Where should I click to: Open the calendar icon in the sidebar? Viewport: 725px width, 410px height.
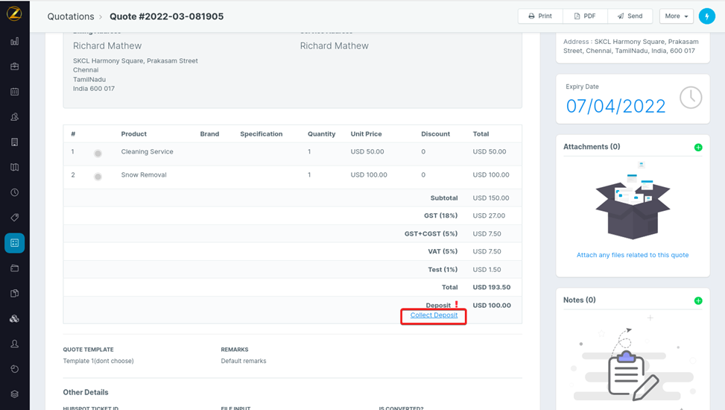[x=14, y=92]
